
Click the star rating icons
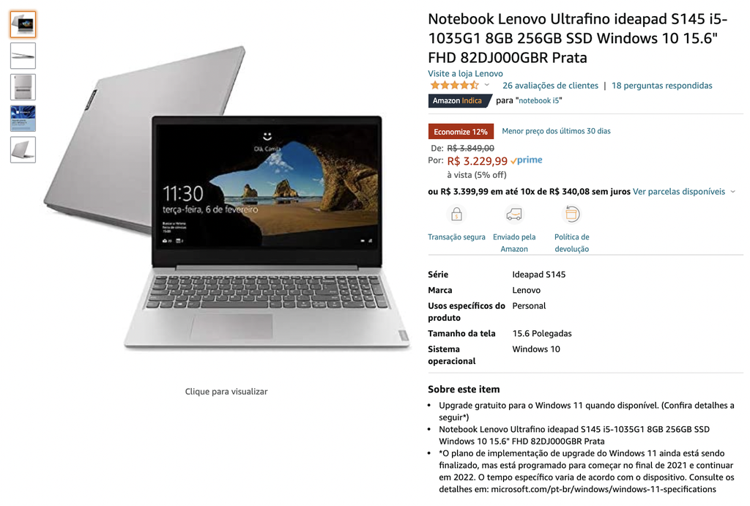click(x=454, y=86)
